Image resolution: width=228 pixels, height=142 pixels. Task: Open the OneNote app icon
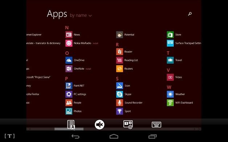[x=69, y=69]
